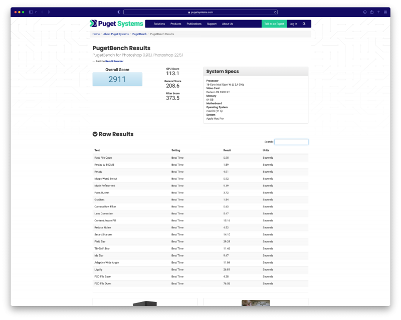Image resolution: width=401 pixels, height=320 pixels.
Task: Select the Camera Raw Filter row
Action: (200, 206)
